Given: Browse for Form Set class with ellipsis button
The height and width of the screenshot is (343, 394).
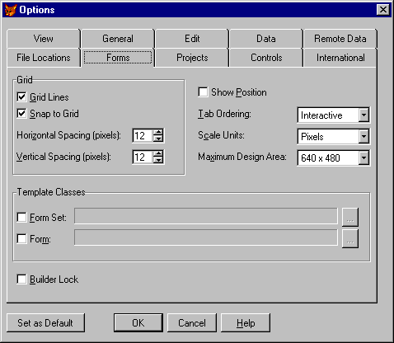Looking at the screenshot, I should pos(350,217).
